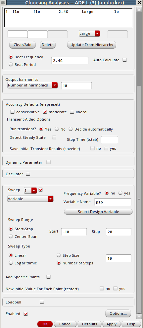Viewport: 143px width, 328px height.
Task: Toggle the Auto Calculate checkbox
Action: click(x=124, y=60)
